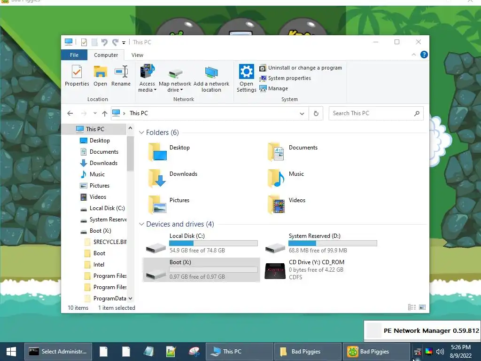The image size is (481, 361).
Task: Click navigation pane scroll up arrow
Action: [131, 128]
